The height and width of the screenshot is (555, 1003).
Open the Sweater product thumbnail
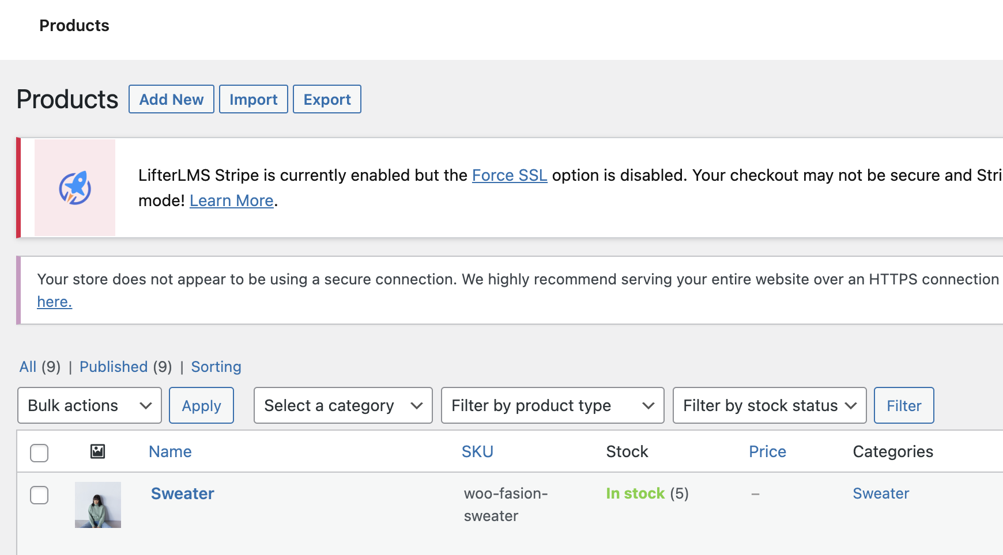point(97,505)
